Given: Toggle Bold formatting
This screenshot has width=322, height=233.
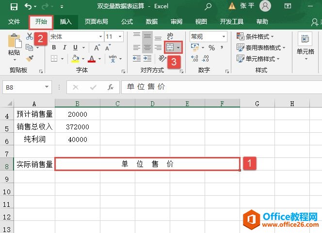Looking at the screenshot, I should pos(53,47).
